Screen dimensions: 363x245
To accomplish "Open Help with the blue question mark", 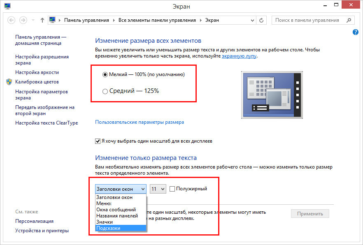I will 355,32.
